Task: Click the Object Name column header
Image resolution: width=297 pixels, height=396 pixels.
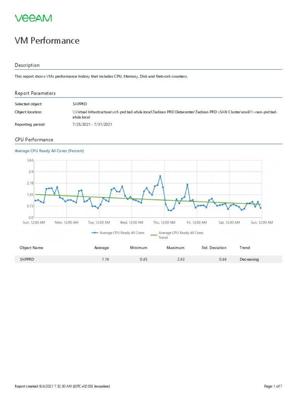Action: point(31,248)
